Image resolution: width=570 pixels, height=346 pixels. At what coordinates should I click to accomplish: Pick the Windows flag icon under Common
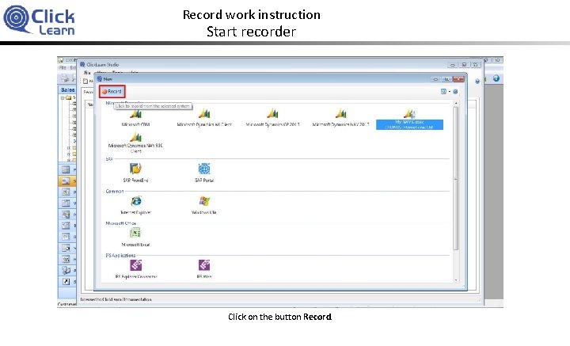click(x=204, y=201)
